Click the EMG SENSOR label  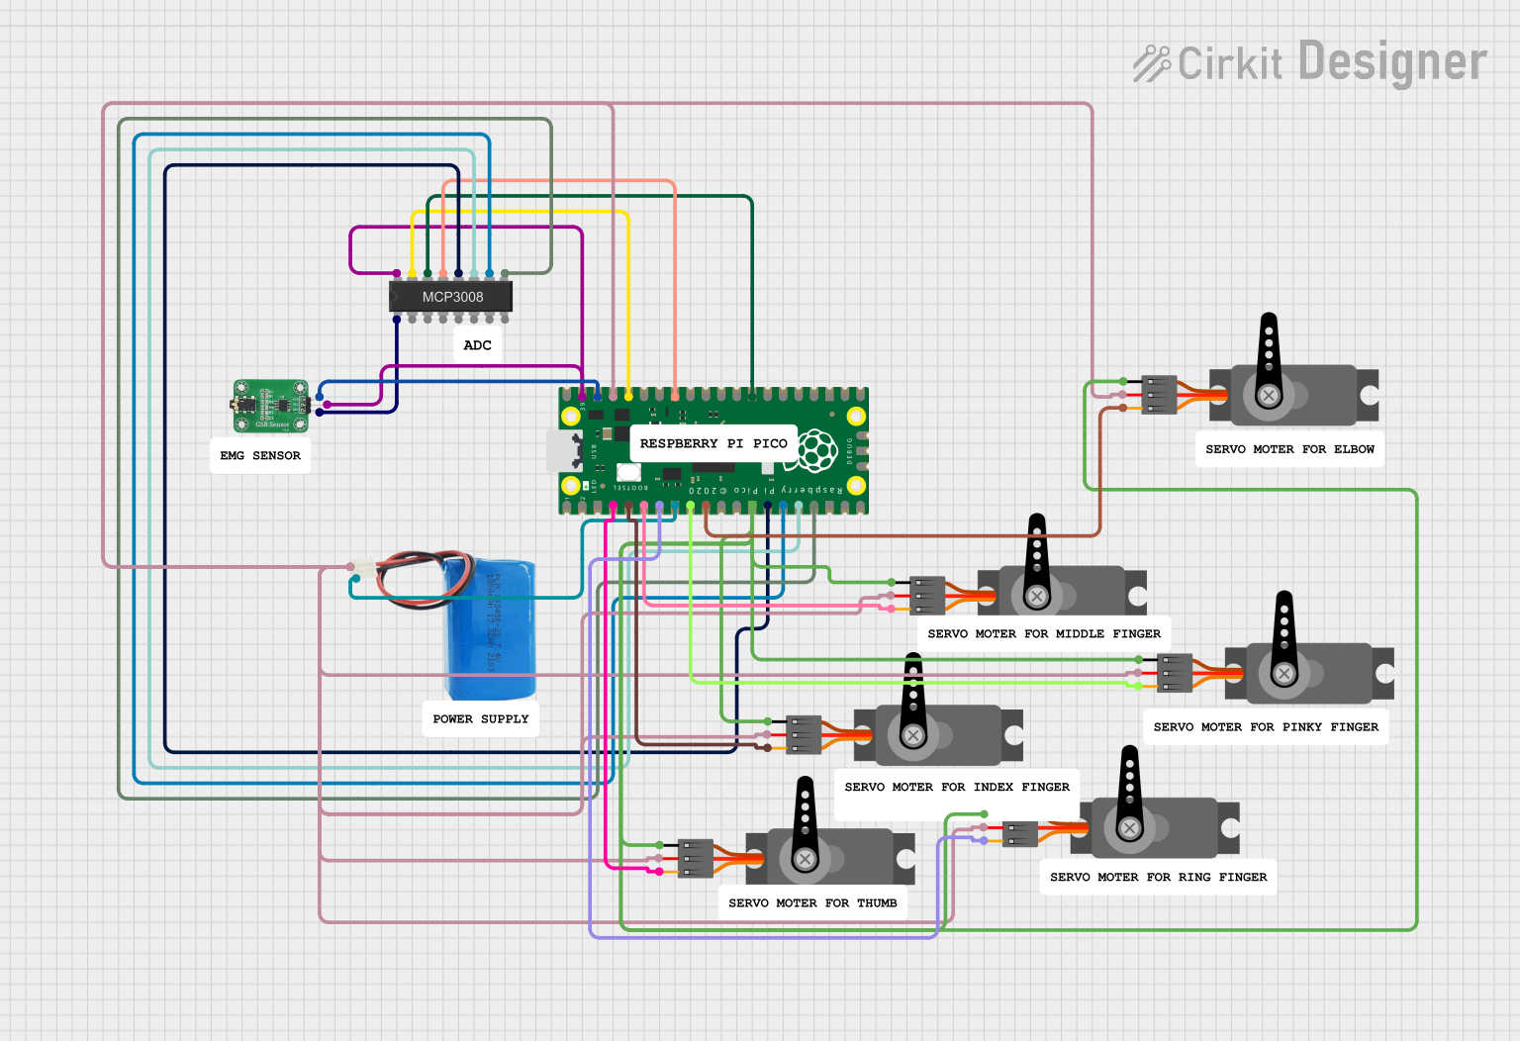[x=260, y=455]
